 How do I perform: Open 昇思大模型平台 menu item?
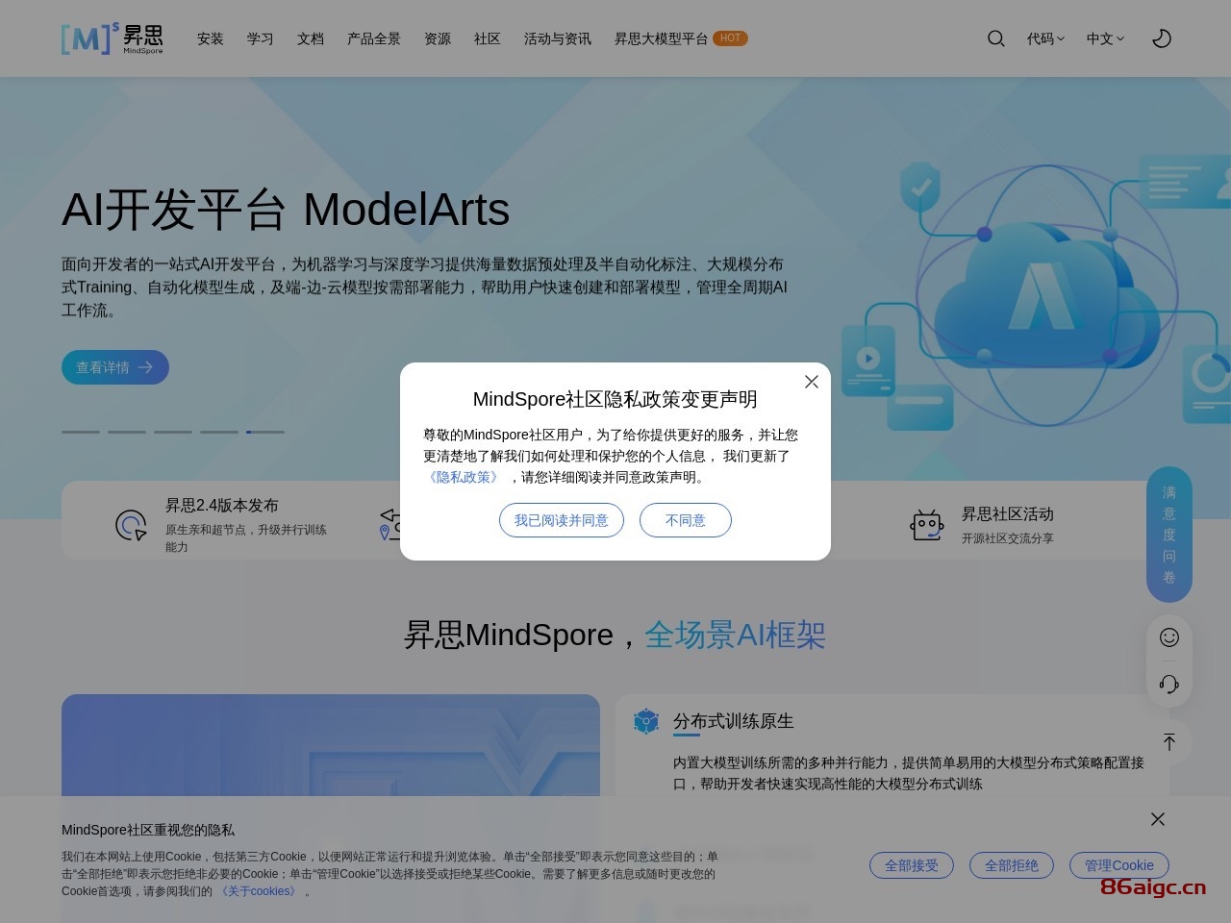(x=662, y=38)
